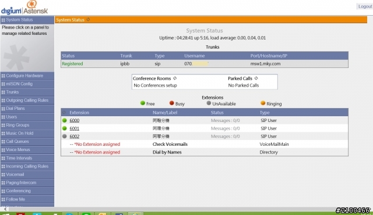
Task: Click the No Parked Calls text
Action: pyautogui.click(x=244, y=85)
